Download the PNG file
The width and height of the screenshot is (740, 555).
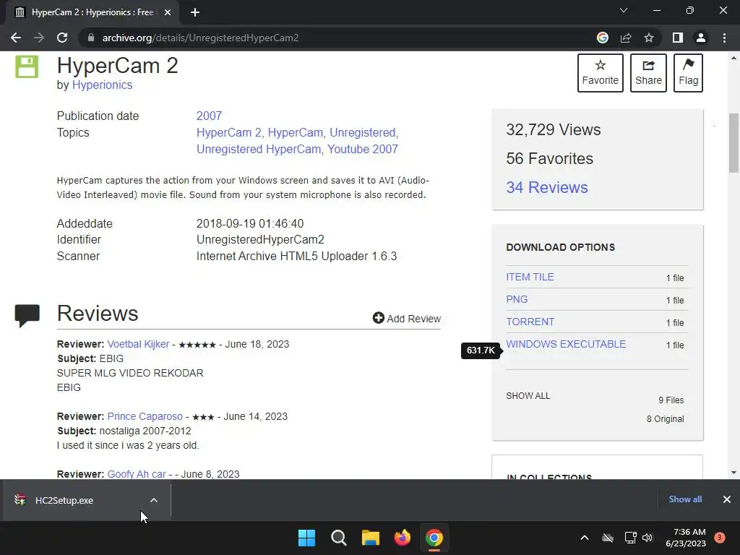pos(517,299)
